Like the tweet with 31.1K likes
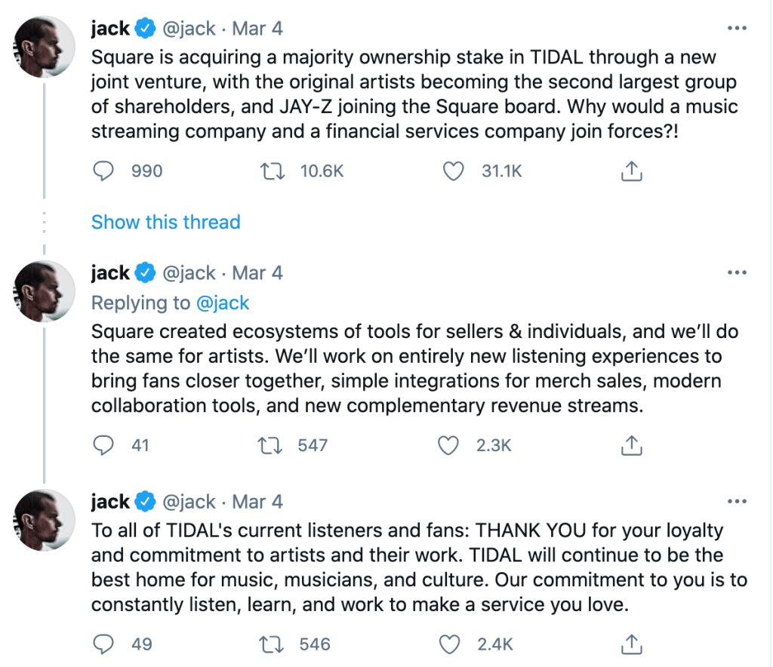The height and width of the screenshot is (667, 773). pyautogui.click(x=452, y=171)
